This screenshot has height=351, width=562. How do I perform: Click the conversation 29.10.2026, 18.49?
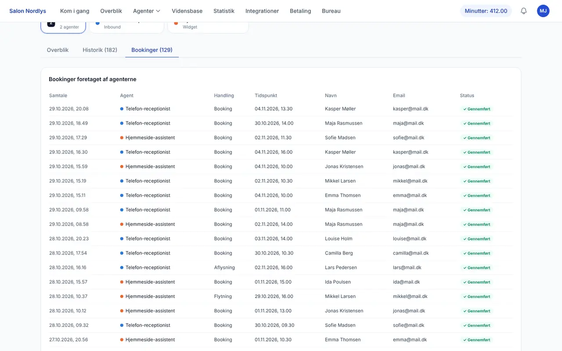(68, 123)
